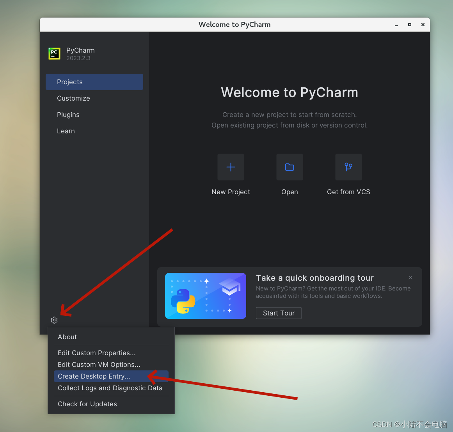Image resolution: width=453 pixels, height=432 pixels.
Task: Click the onboarding tour Python image
Action: 205,296
